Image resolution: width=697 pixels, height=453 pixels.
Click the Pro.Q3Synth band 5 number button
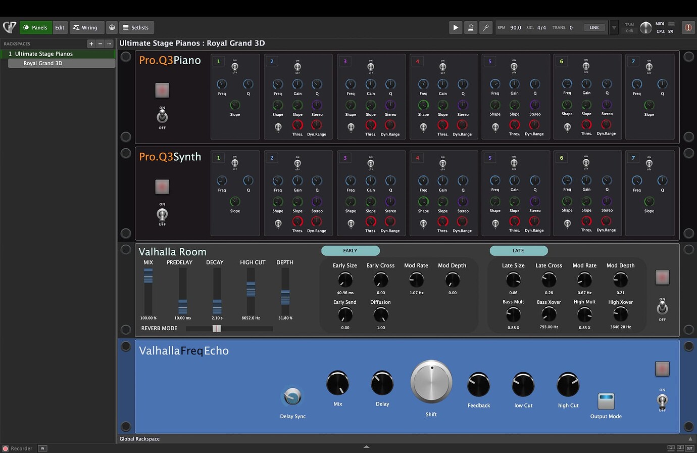(490, 158)
